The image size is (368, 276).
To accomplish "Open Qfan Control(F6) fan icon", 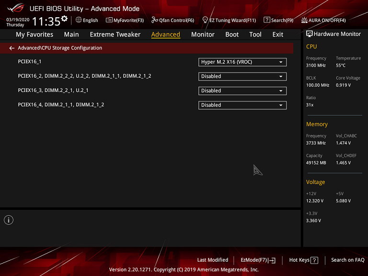I will pos(154,20).
